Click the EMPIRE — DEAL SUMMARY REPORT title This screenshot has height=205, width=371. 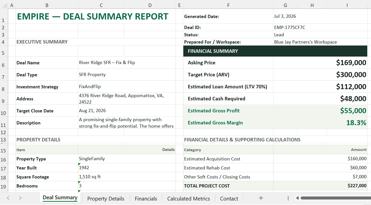click(x=92, y=16)
